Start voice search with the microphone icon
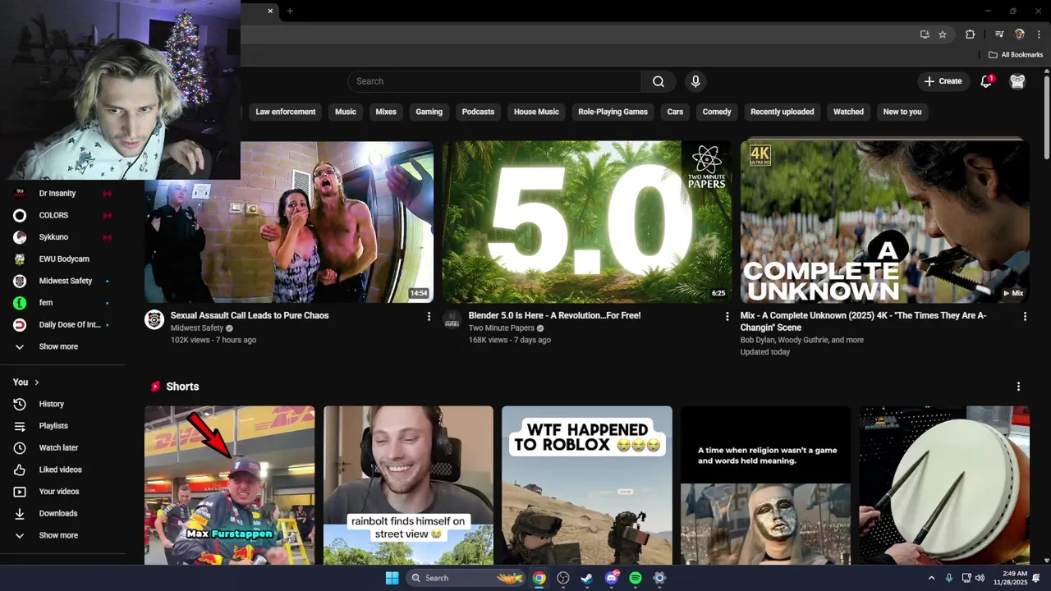The image size is (1051, 591). click(x=695, y=81)
